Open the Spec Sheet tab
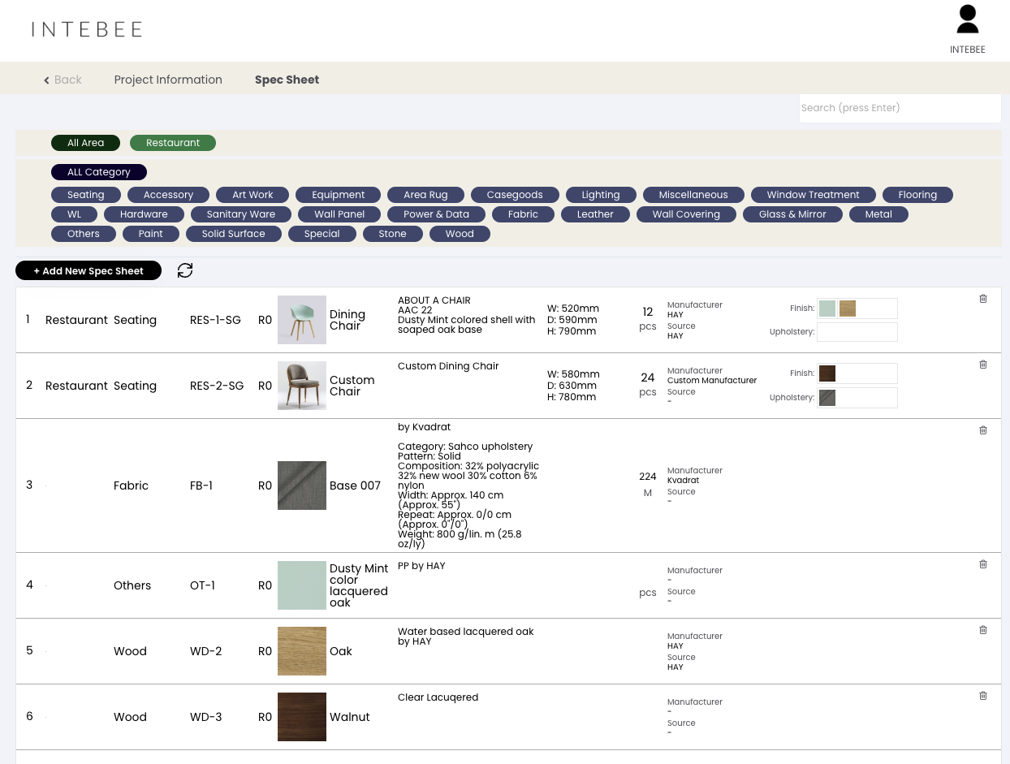This screenshot has width=1010, height=764. 287,80
